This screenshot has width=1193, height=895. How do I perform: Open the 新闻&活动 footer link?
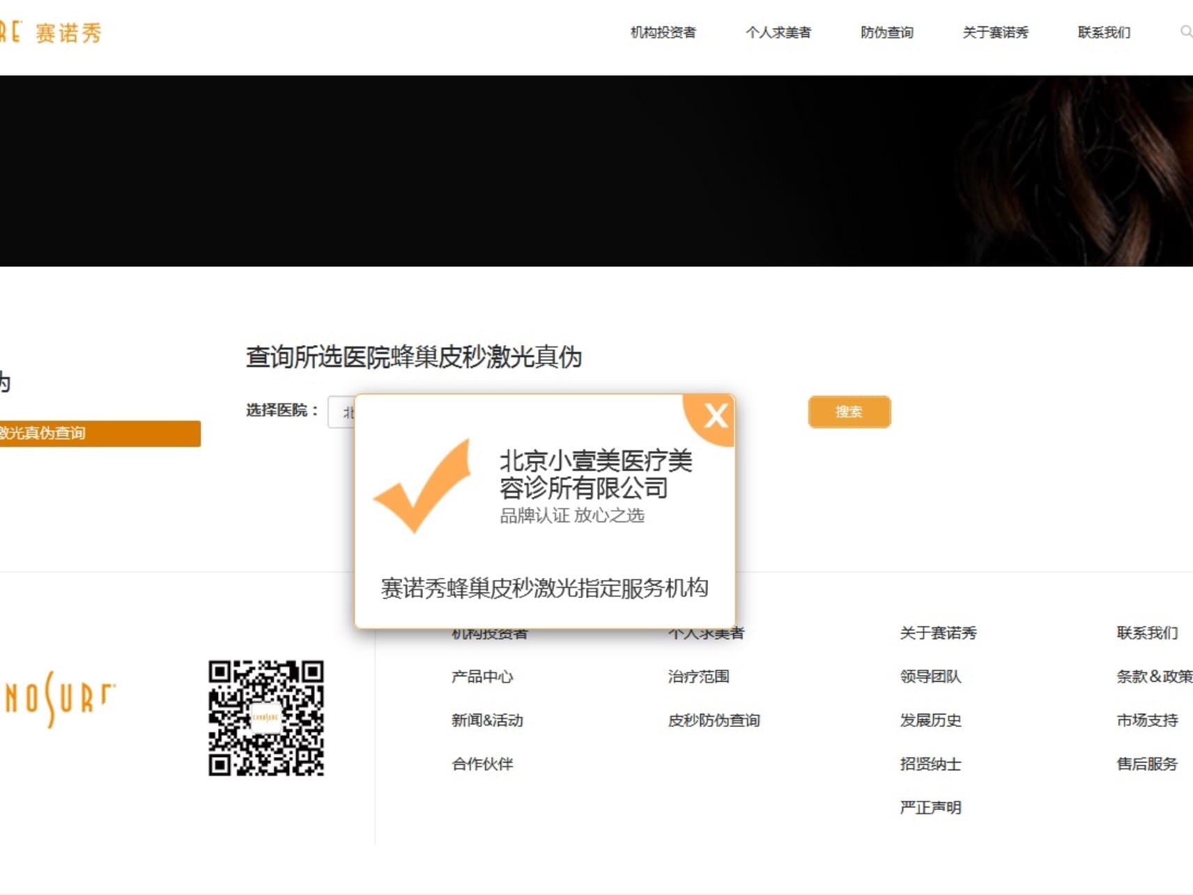pos(487,720)
